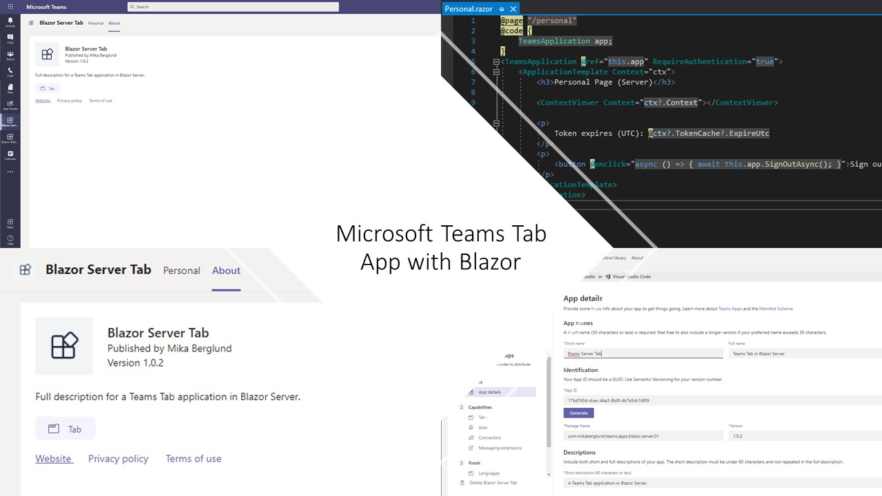The width and height of the screenshot is (882, 496).
Task: Click code line with ContextViewer tag
Action: click(658, 103)
